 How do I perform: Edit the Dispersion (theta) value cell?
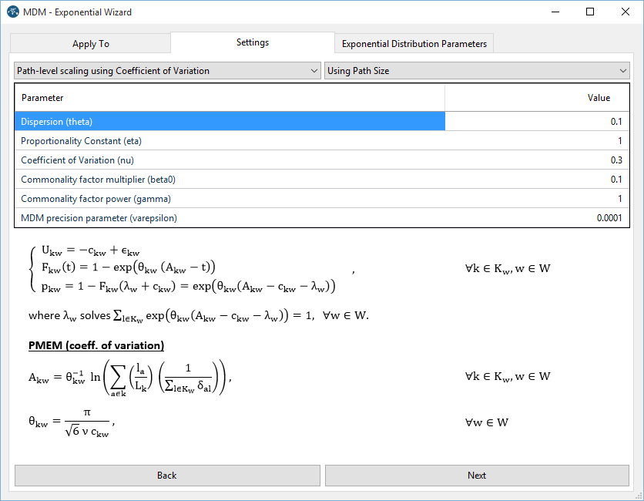click(x=536, y=122)
